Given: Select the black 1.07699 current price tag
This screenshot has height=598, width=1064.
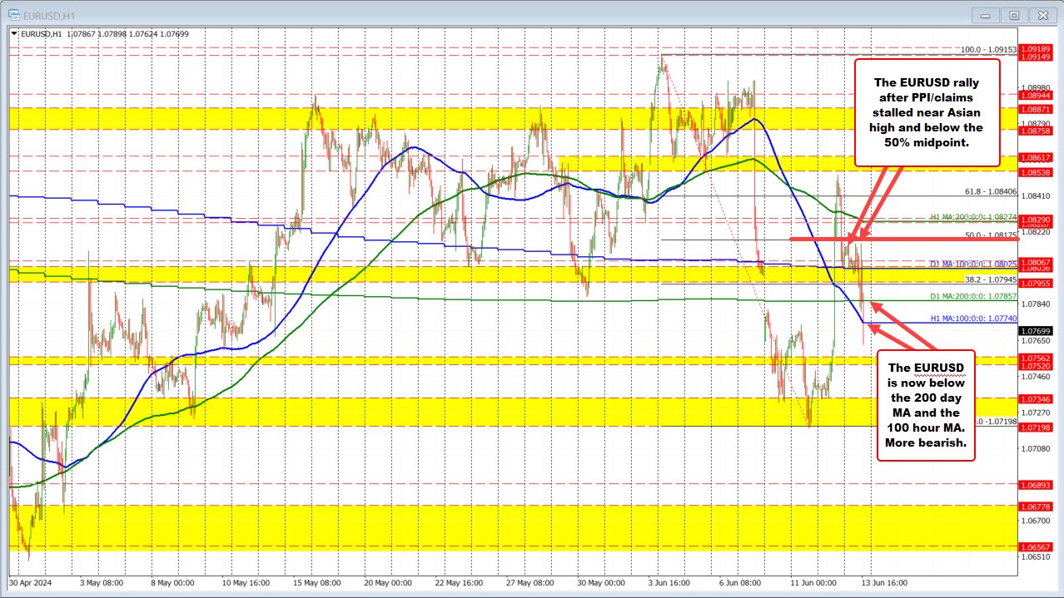Looking at the screenshot, I should coord(1037,330).
